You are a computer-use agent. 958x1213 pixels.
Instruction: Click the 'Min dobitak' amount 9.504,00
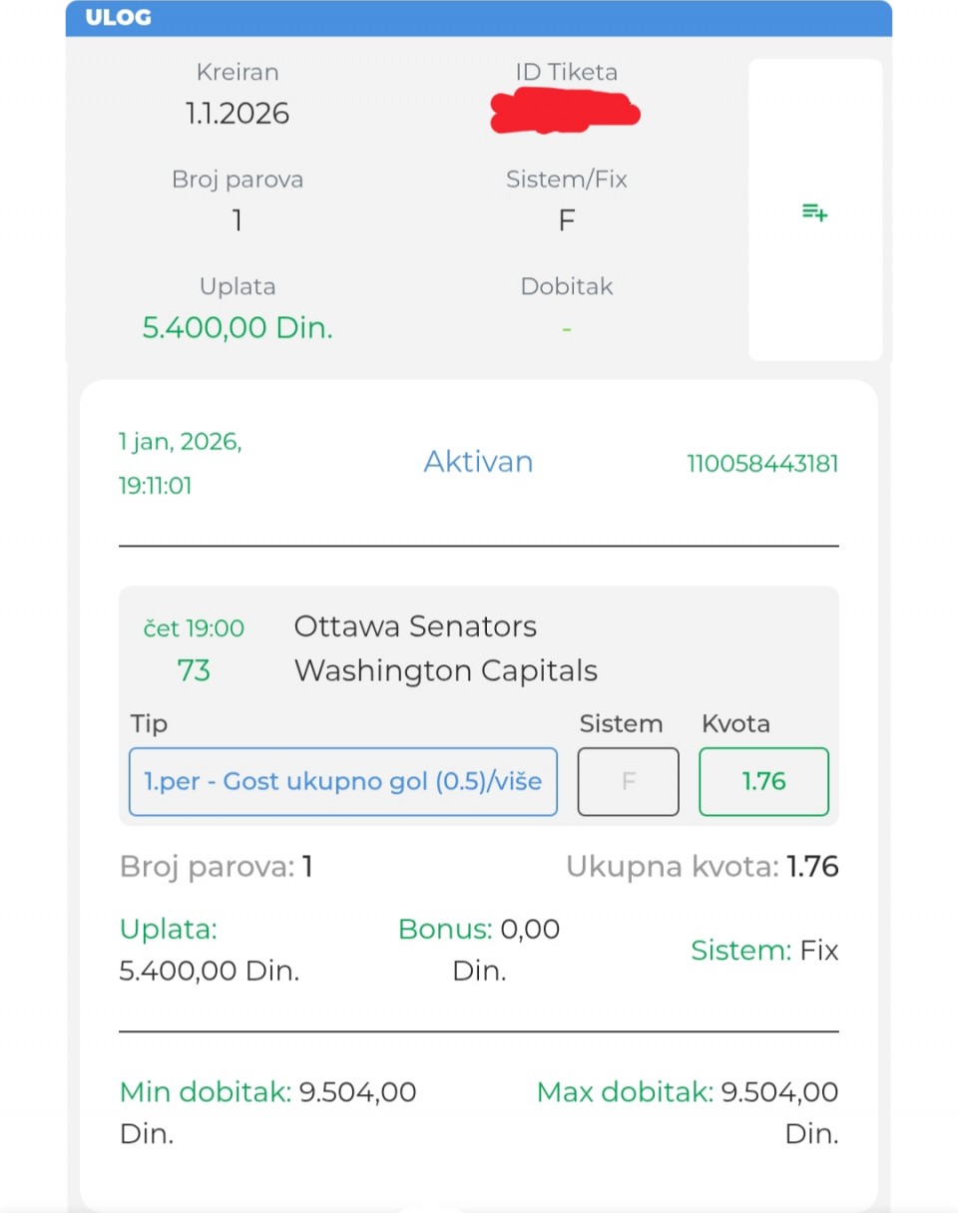(x=357, y=1092)
